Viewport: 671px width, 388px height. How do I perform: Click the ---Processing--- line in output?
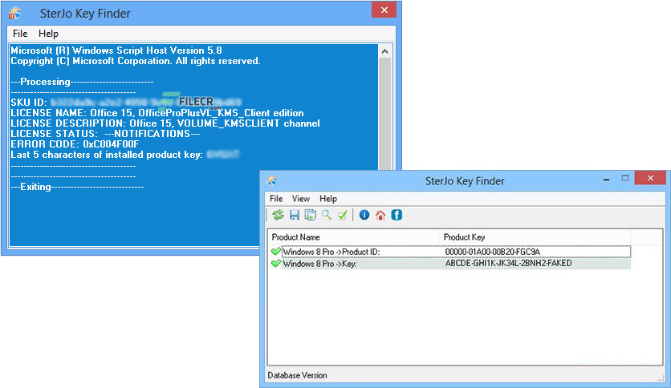click(x=82, y=82)
